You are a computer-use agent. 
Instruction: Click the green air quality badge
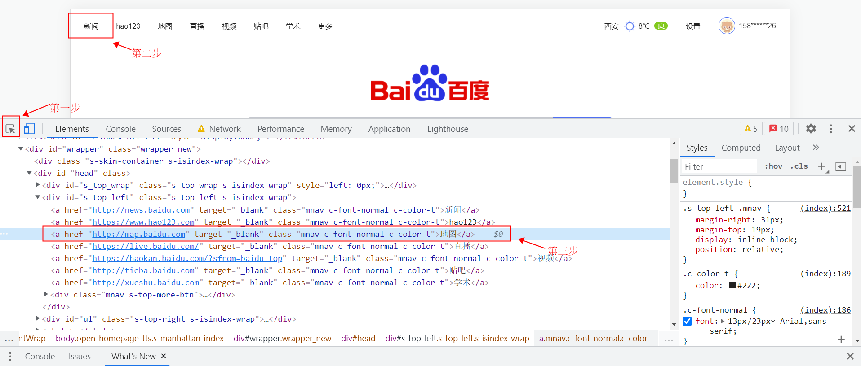point(661,26)
